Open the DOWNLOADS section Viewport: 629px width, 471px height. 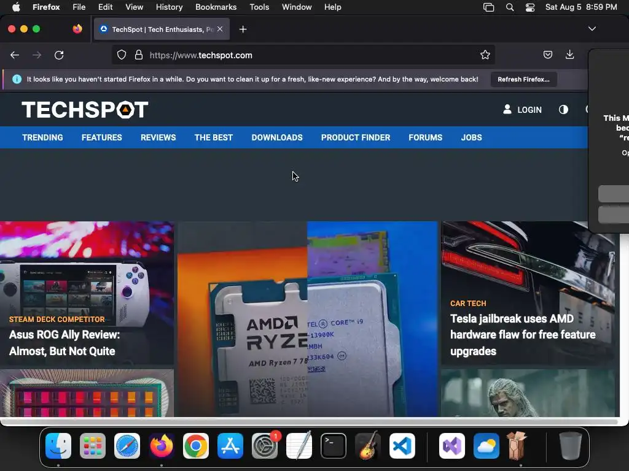click(x=277, y=137)
